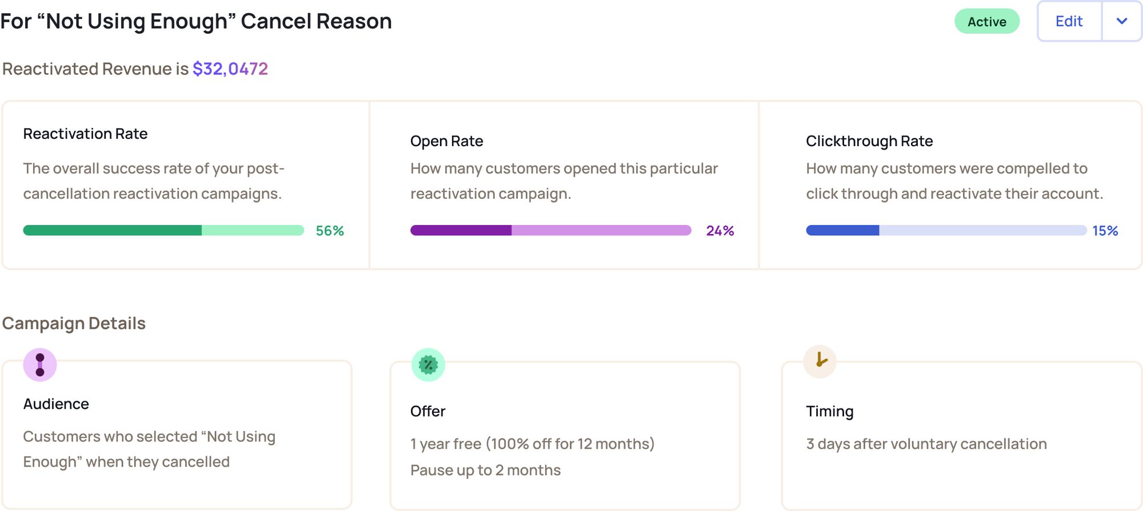This screenshot has height=511, width=1143.
Task: Select the Clickthrough Rate card title
Action: pyautogui.click(x=869, y=141)
